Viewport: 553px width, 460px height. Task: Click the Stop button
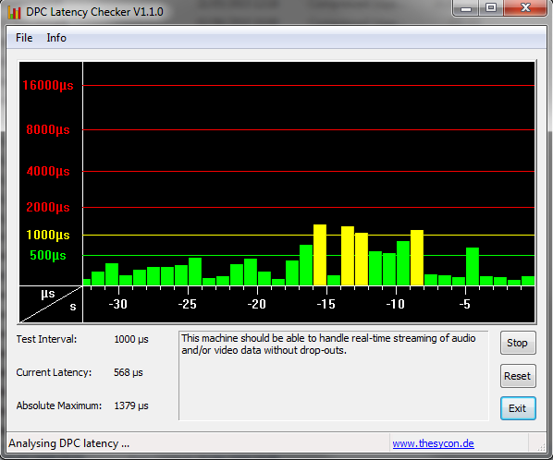coord(518,343)
